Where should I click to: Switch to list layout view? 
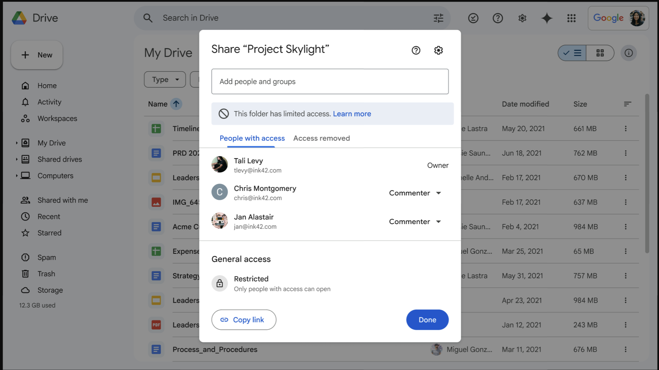point(572,53)
